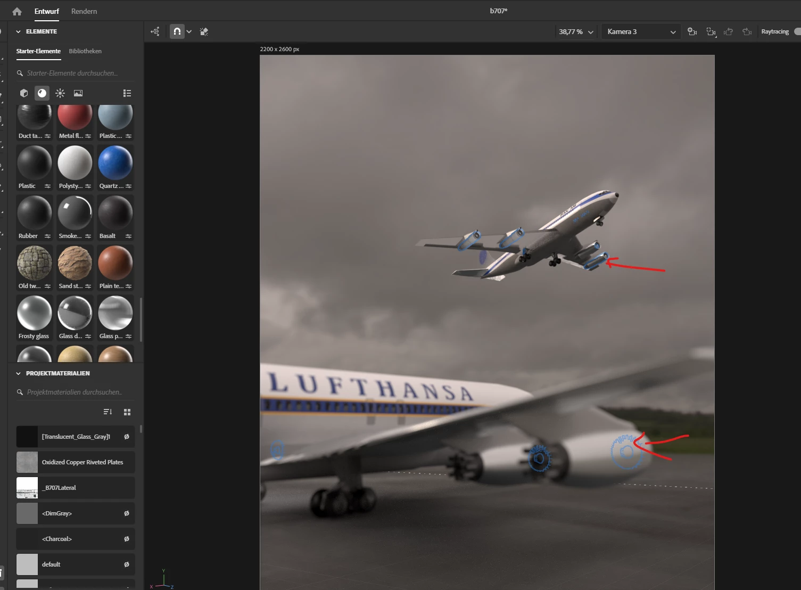Filter starter elements by materials sphere icon
This screenshot has width=801, height=590.
click(x=42, y=93)
